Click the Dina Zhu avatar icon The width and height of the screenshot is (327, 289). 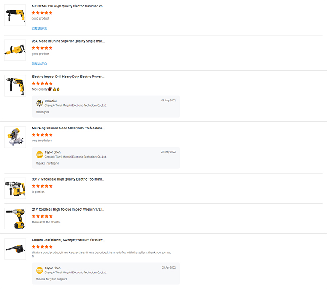[x=40, y=103]
